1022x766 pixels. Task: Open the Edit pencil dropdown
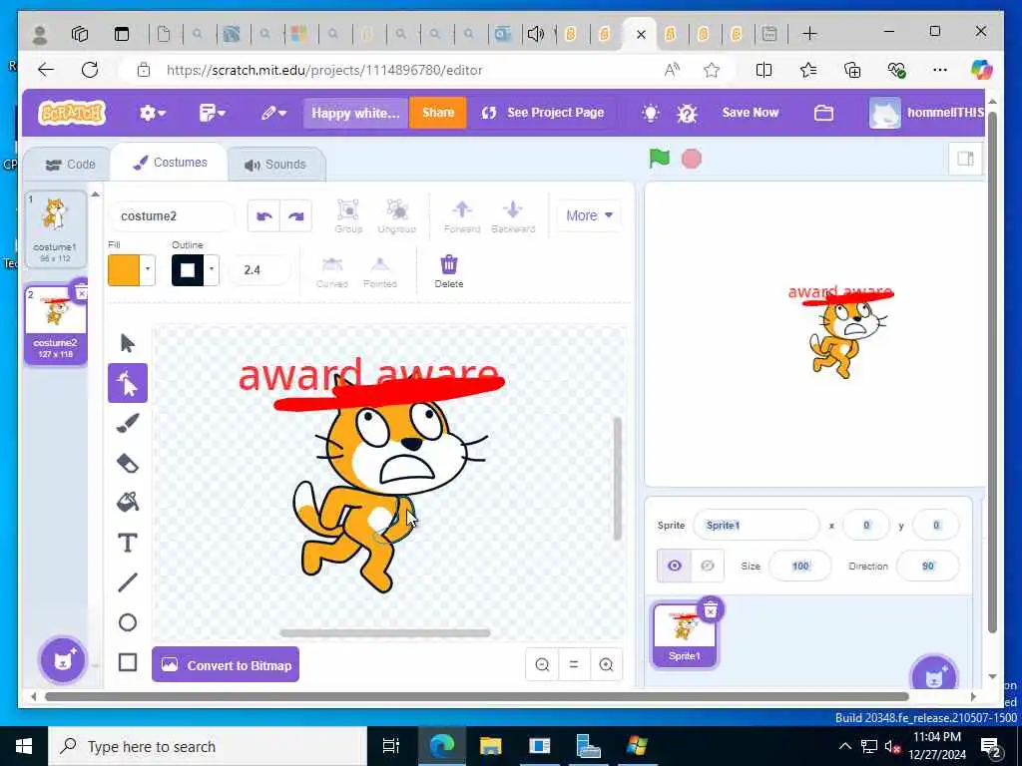pos(273,113)
